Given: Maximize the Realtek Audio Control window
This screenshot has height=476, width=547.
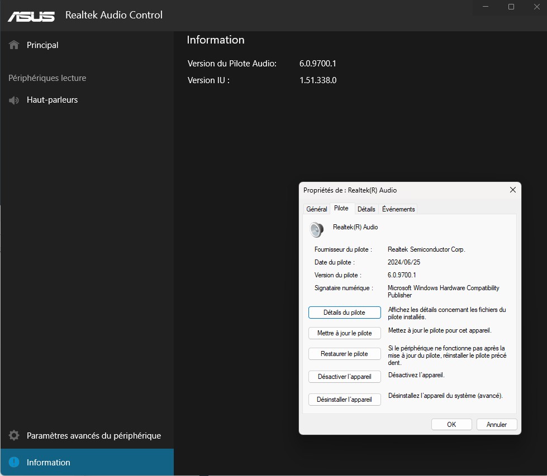Looking at the screenshot, I should click(511, 7).
